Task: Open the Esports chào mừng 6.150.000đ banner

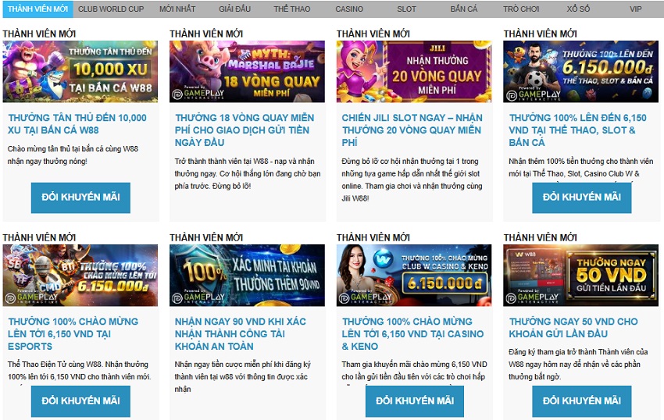Action: click(80, 276)
